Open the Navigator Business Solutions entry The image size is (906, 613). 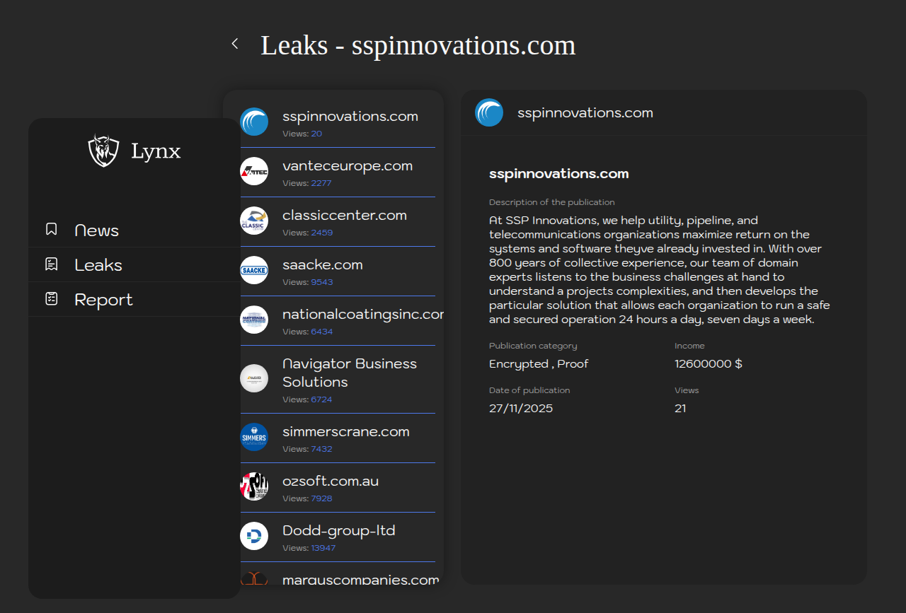350,373
